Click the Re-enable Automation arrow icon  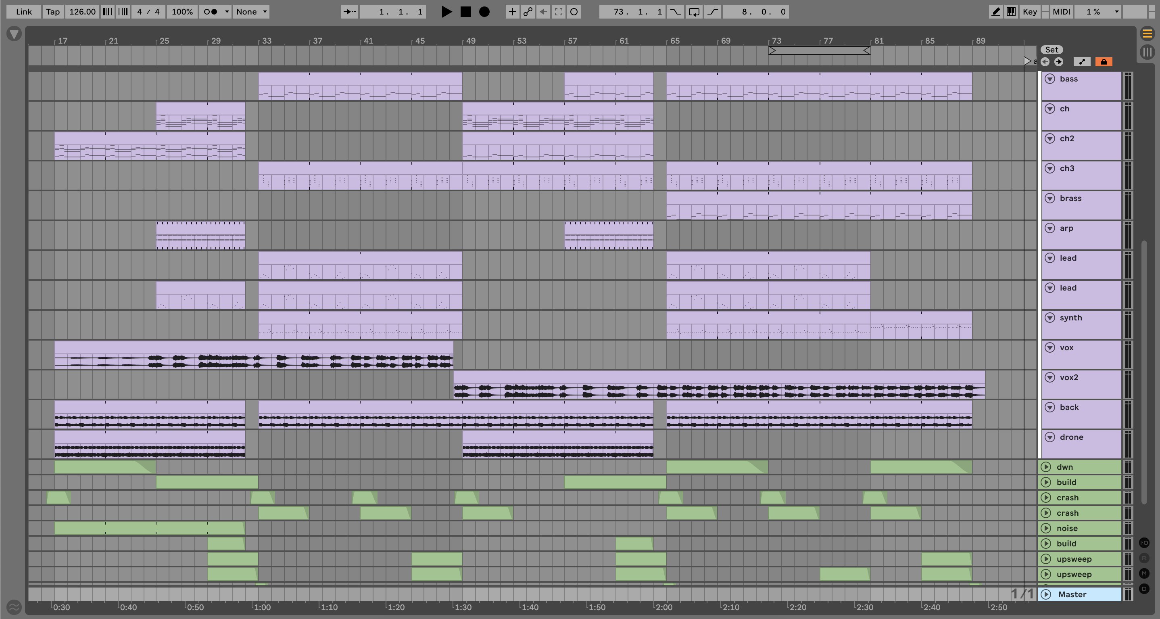coord(543,12)
